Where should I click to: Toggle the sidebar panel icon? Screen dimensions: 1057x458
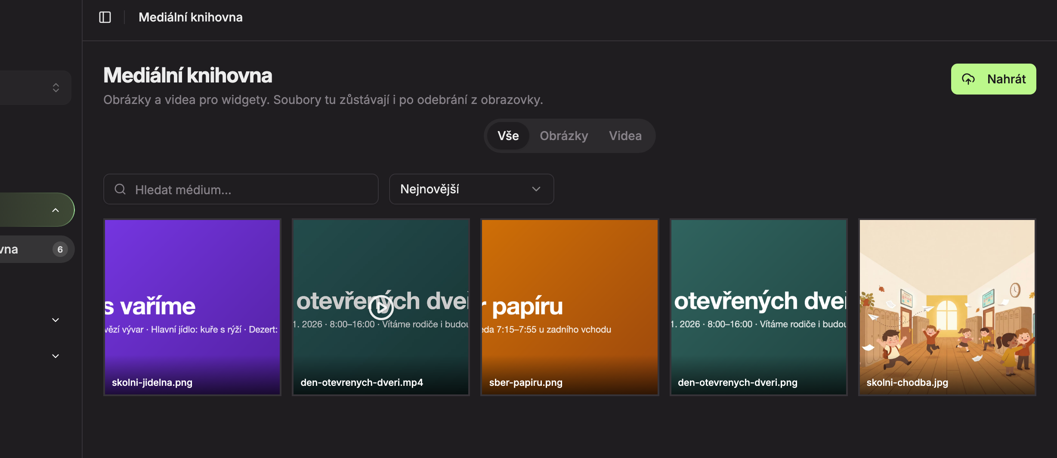(x=105, y=17)
